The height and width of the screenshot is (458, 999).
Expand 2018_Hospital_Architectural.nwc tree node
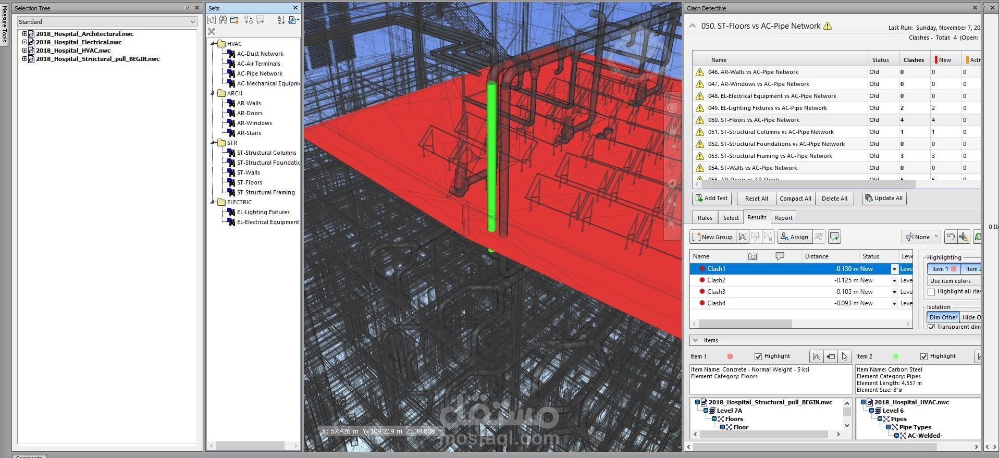[x=24, y=34]
